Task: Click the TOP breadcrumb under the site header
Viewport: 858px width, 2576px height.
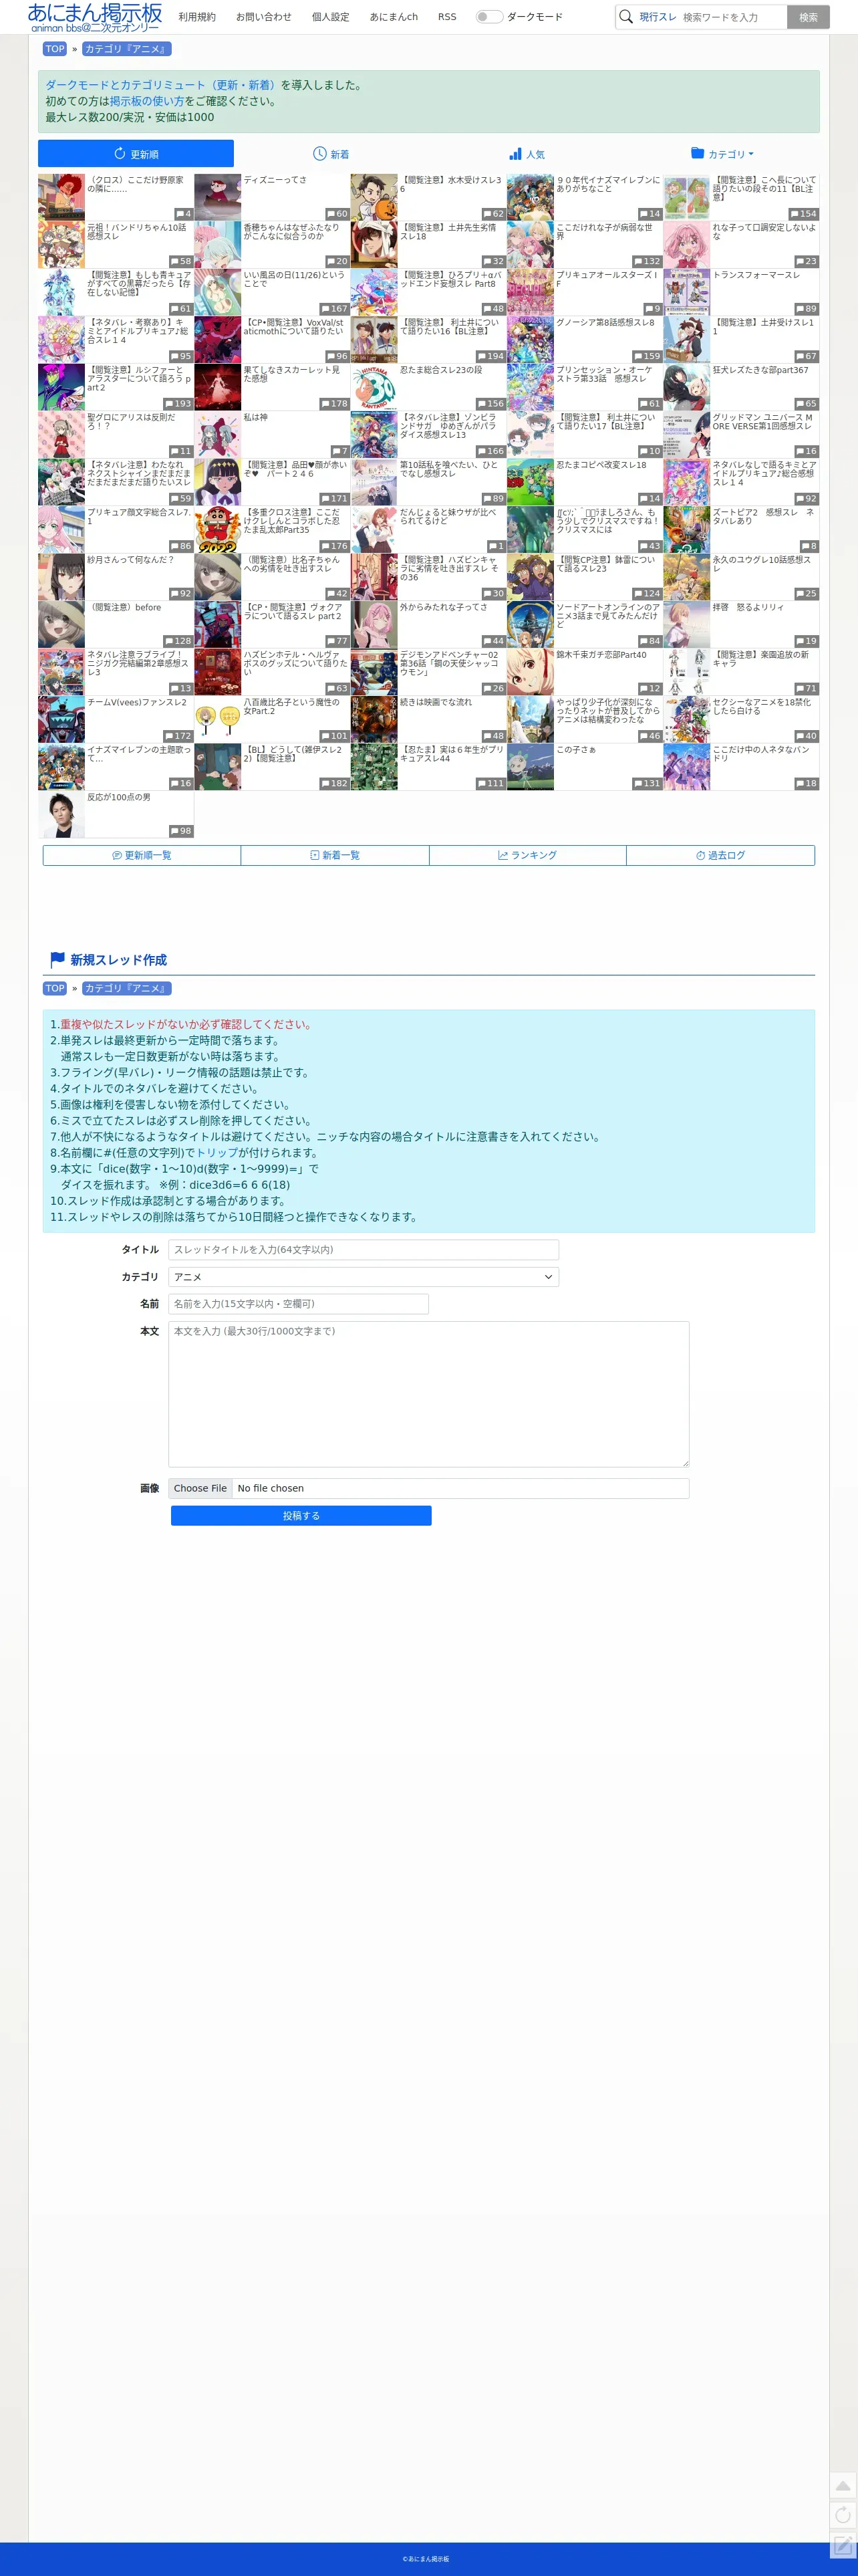Action: click(55, 49)
